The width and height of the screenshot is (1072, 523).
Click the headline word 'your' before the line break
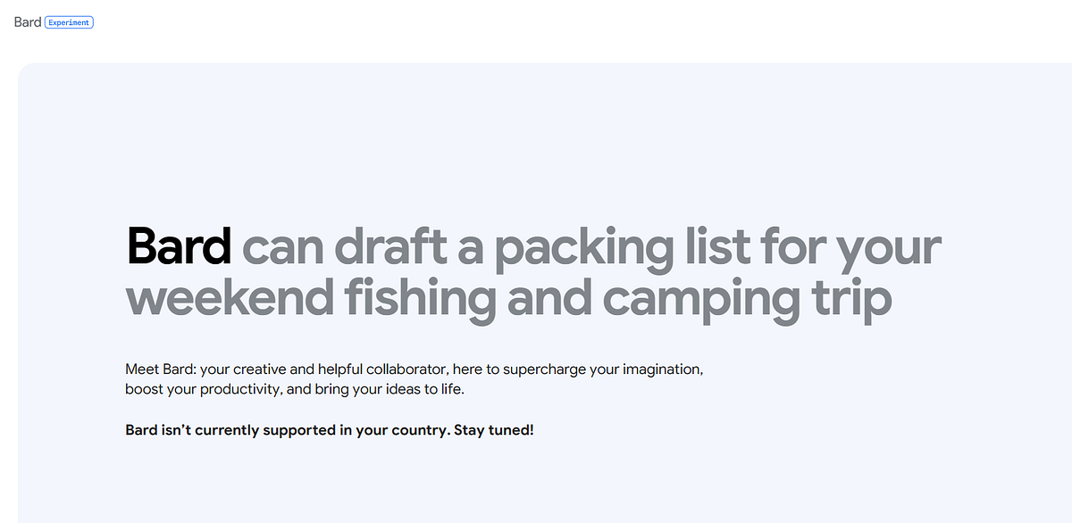(x=889, y=250)
